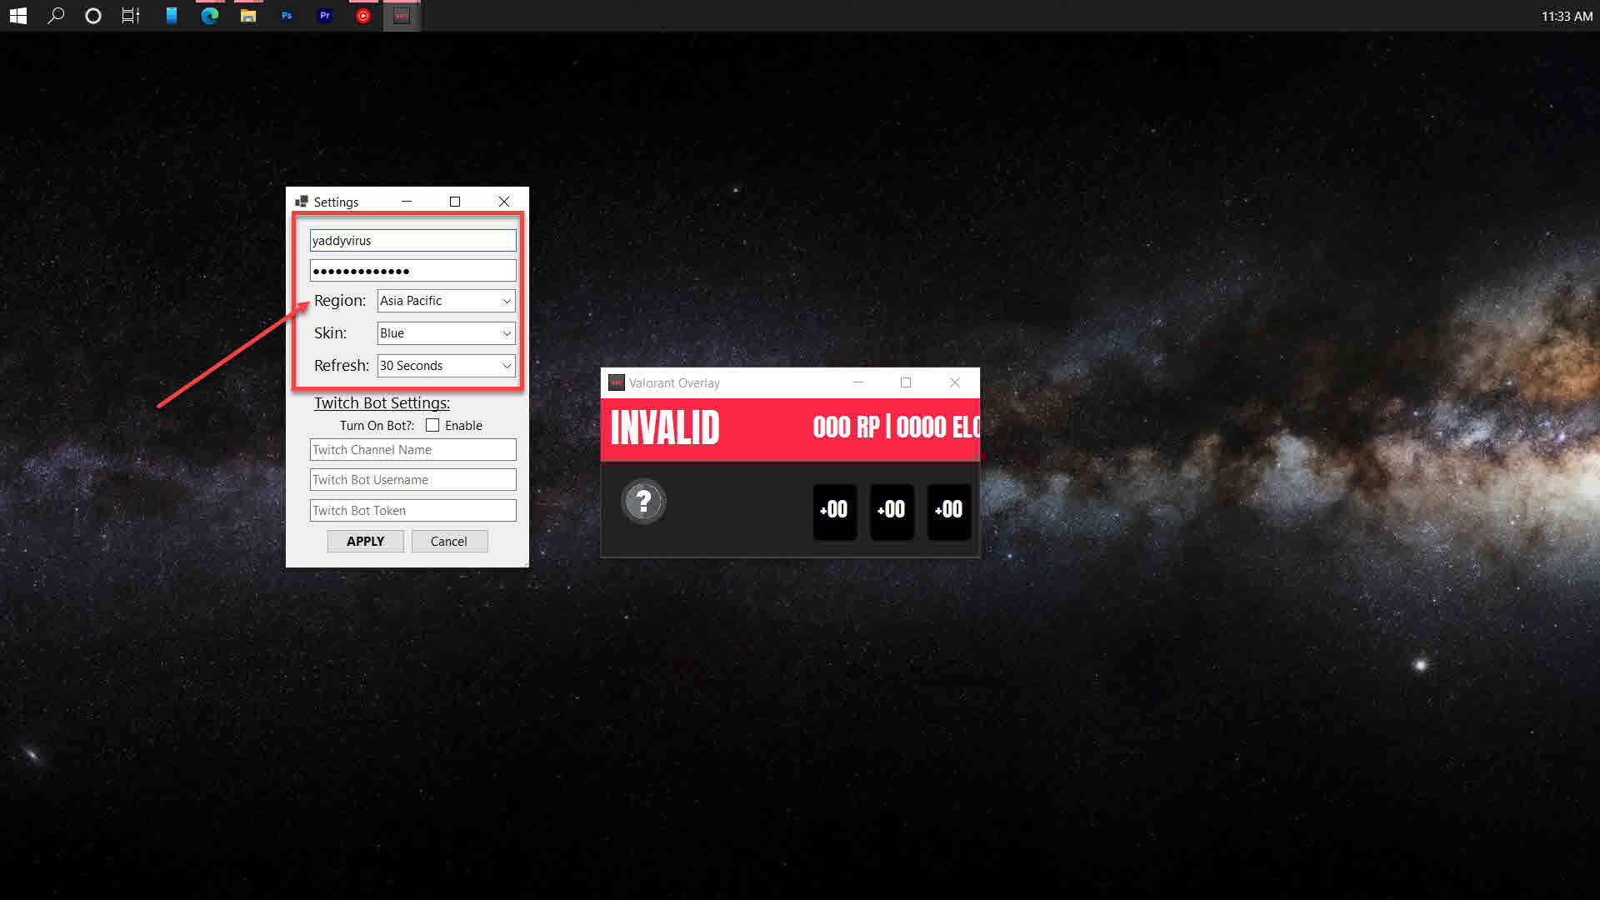The width and height of the screenshot is (1600, 900).
Task: Enable the Turn On Bot checkbox
Action: tap(432, 425)
